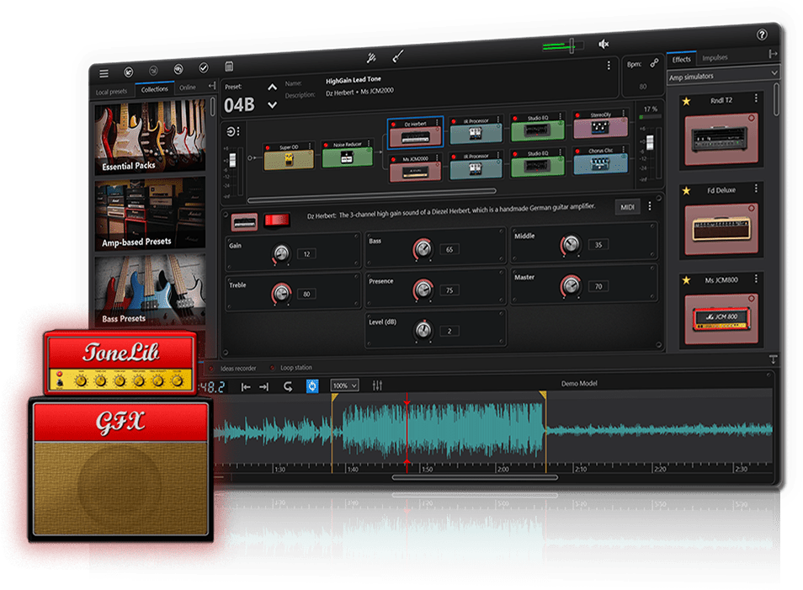Viewport: 803px width, 590px height.
Task: Toggle the blue loop playback button
Action: 312,386
